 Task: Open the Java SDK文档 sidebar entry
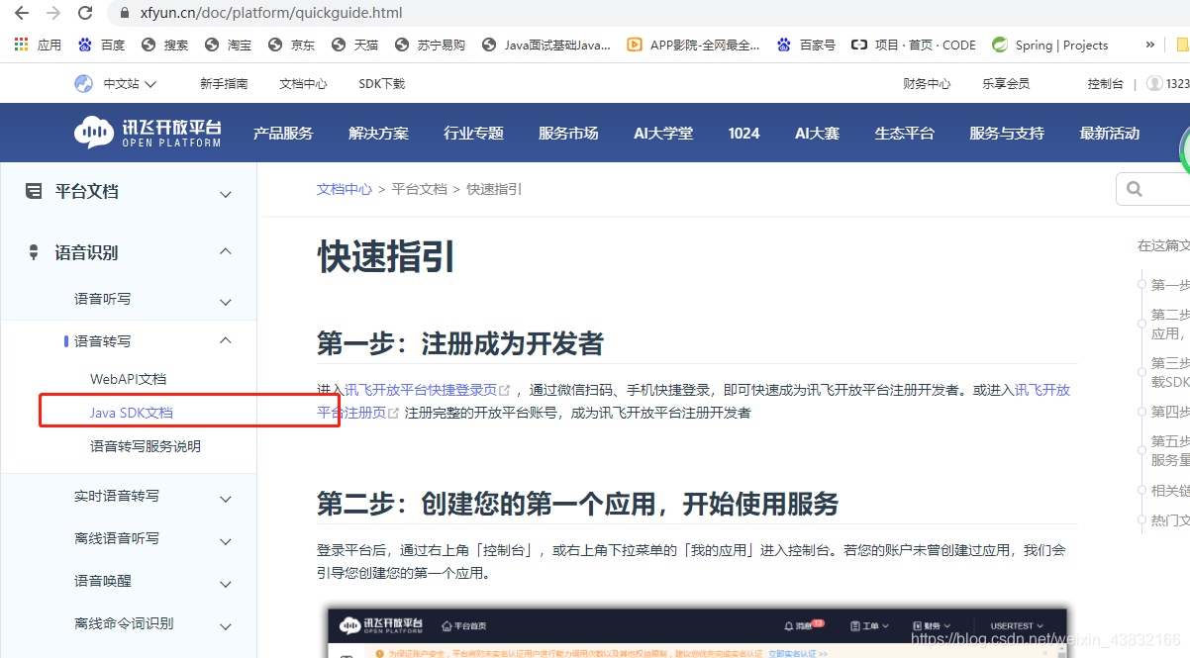131,413
